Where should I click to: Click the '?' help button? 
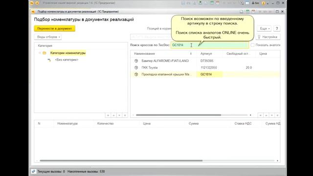tap(277, 28)
